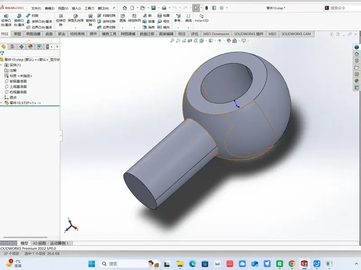Image resolution: width=361 pixels, height=270 pixels.
Task: Choose the Shell (抽壳) tool
Action: point(148,27)
